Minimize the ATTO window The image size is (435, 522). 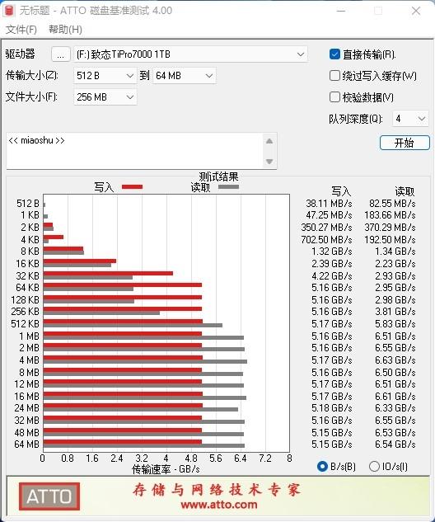pyautogui.click(x=341, y=11)
